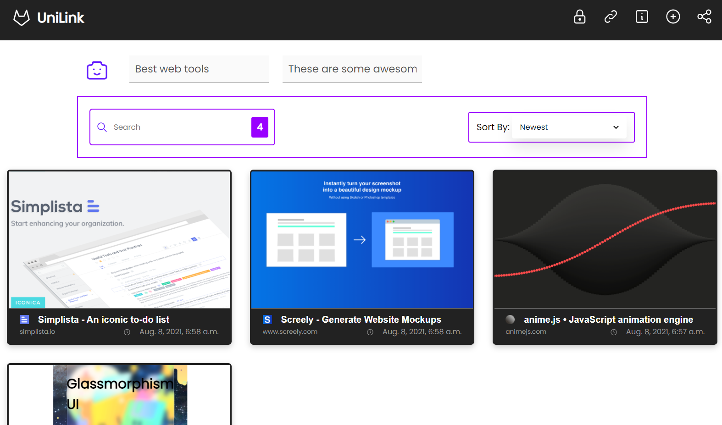
Task: Click the UniLink brand name text
Action: pos(61,18)
